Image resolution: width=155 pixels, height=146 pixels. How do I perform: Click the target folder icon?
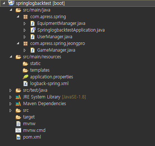[x=18, y=117]
